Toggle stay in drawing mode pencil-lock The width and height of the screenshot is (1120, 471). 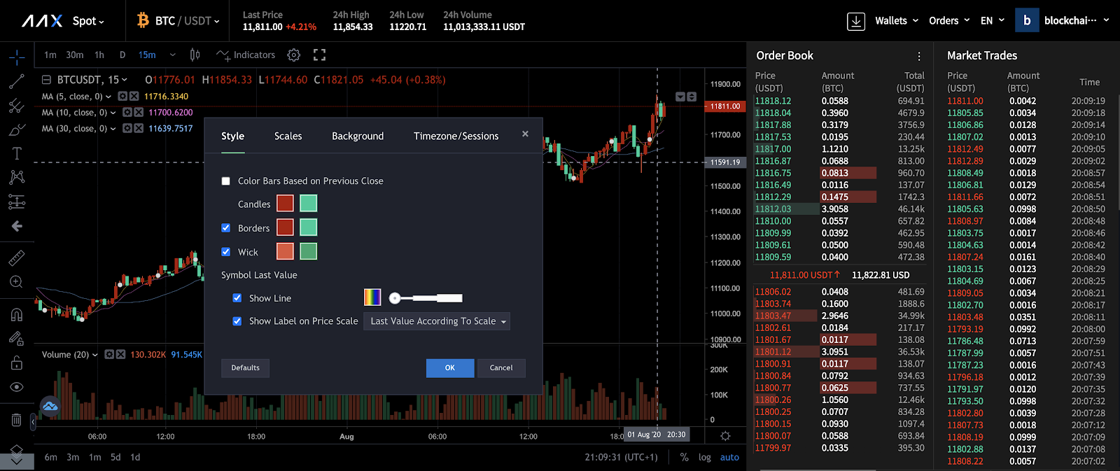pos(17,339)
